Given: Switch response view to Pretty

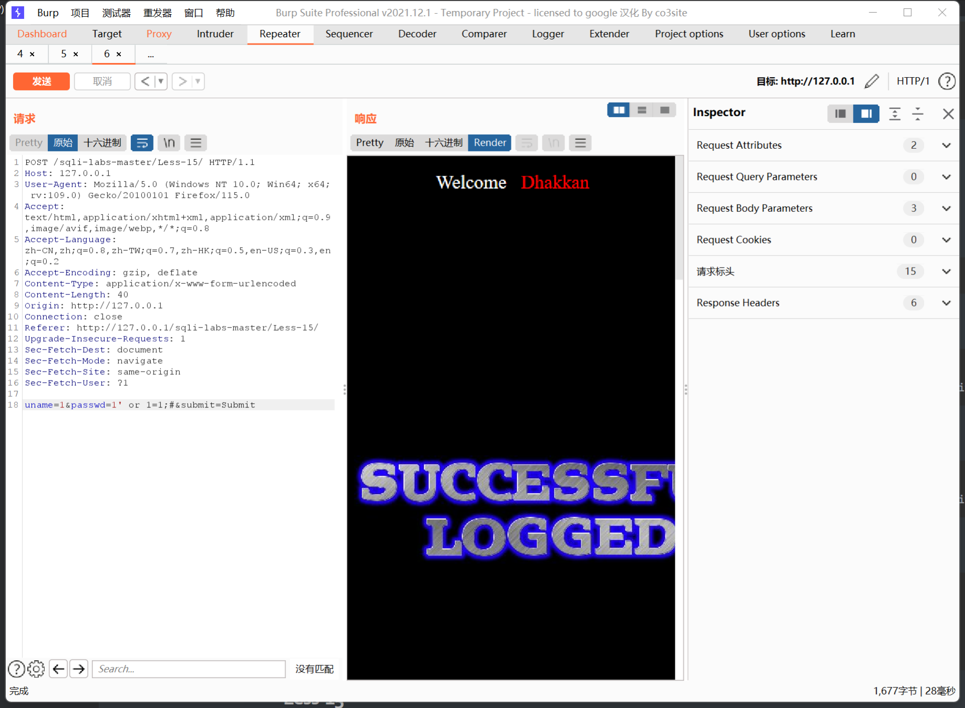Looking at the screenshot, I should pos(369,142).
